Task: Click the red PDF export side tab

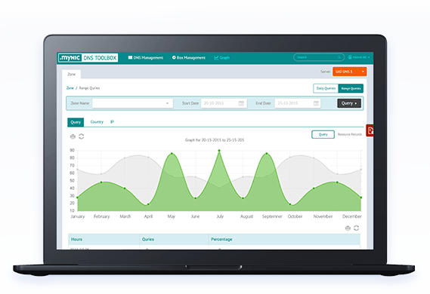Action: click(x=370, y=130)
